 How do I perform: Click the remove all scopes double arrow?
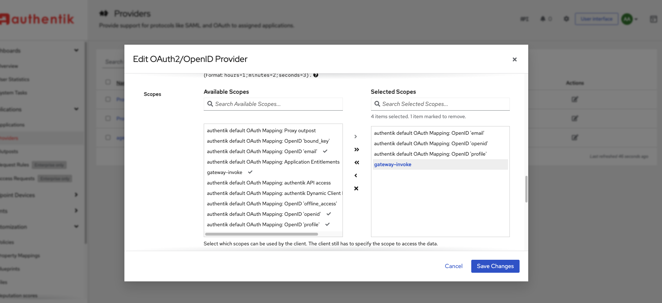pyautogui.click(x=356, y=162)
